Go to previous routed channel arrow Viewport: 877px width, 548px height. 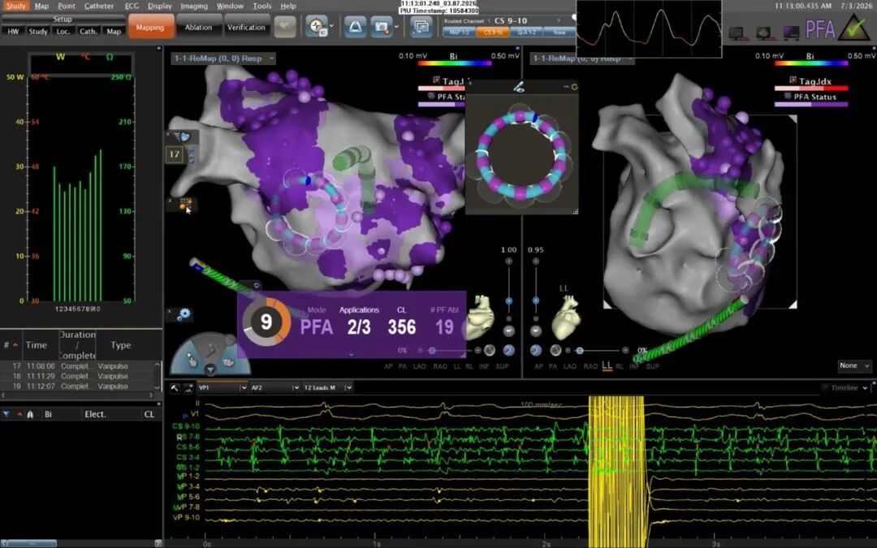[x=489, y=20]
